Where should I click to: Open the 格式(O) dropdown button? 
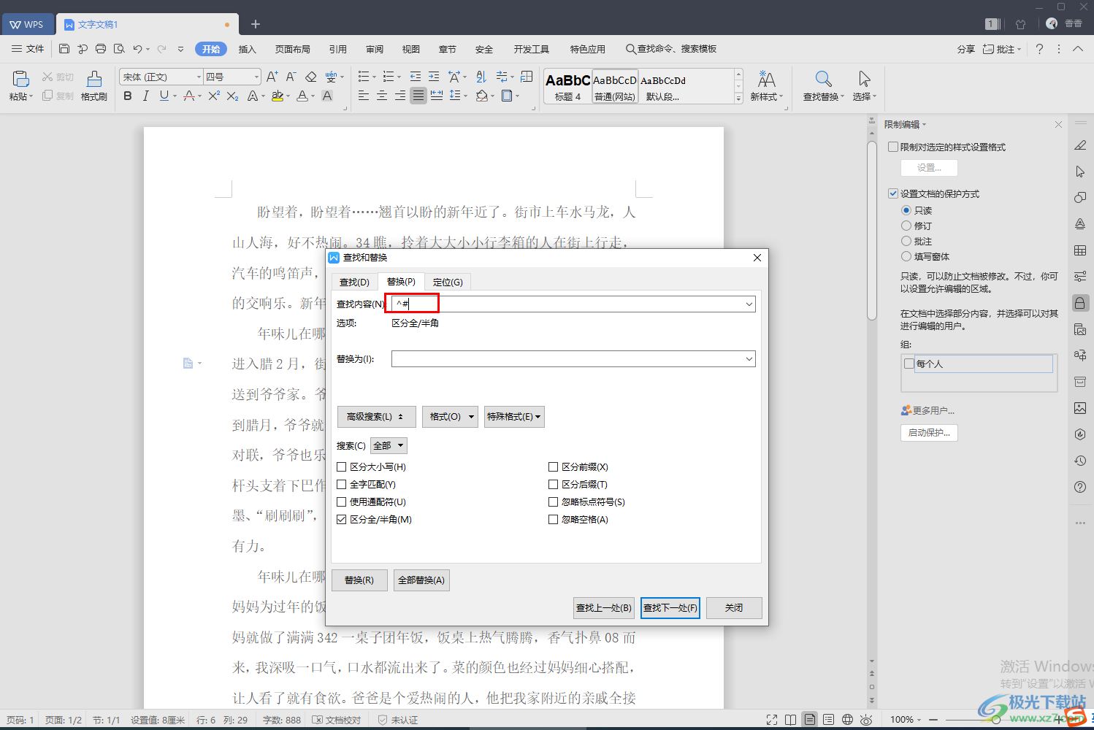[450, 417]
